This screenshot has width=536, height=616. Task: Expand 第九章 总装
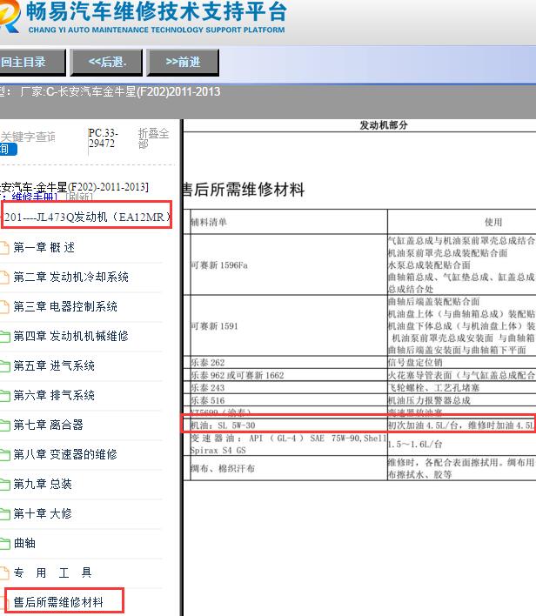tap(43, 484)
